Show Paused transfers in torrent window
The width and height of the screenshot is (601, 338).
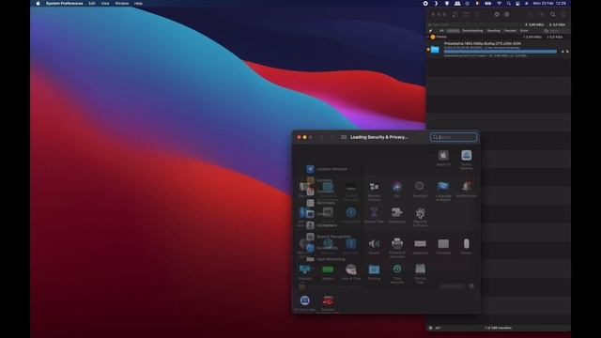[x=510, y=31]
